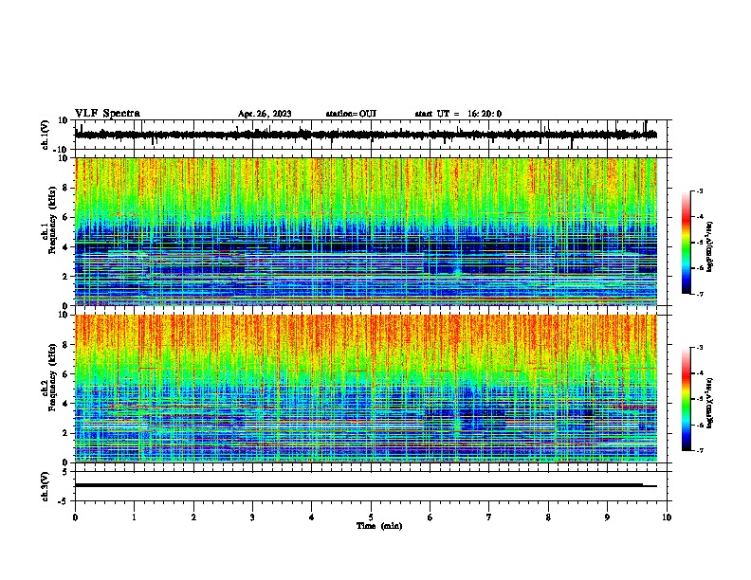
Task: Click the "station=OUI" header label
Action: 351,114
